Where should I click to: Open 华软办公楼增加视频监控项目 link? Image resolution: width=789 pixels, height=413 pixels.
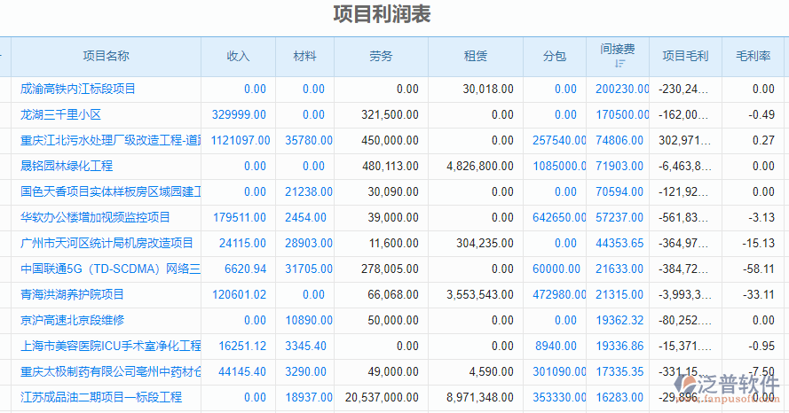(95, 217)
